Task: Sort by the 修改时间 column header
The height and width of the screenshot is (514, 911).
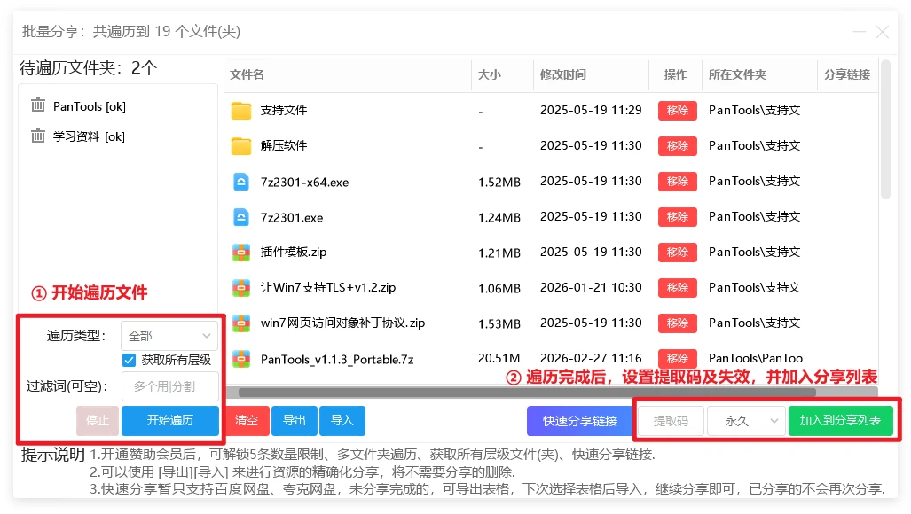Action: [562, 74]
